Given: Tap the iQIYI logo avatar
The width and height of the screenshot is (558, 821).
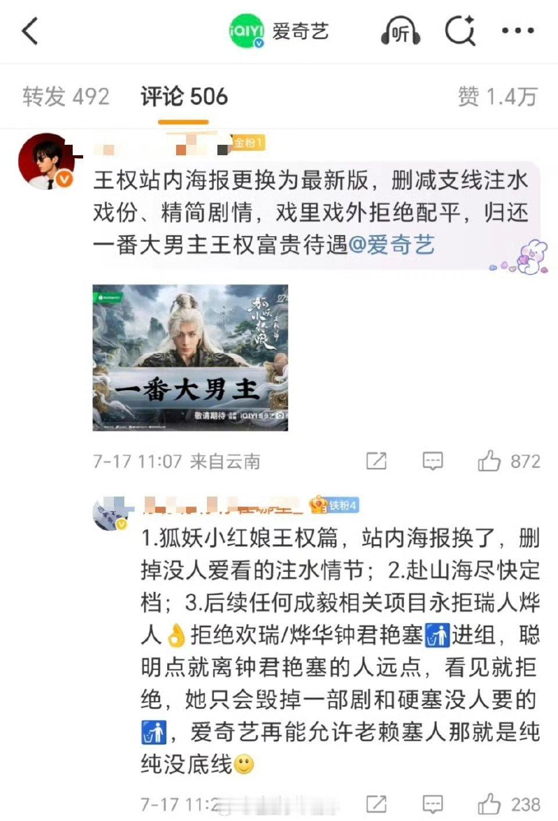Looking at the screenshot, I should 246,31.
